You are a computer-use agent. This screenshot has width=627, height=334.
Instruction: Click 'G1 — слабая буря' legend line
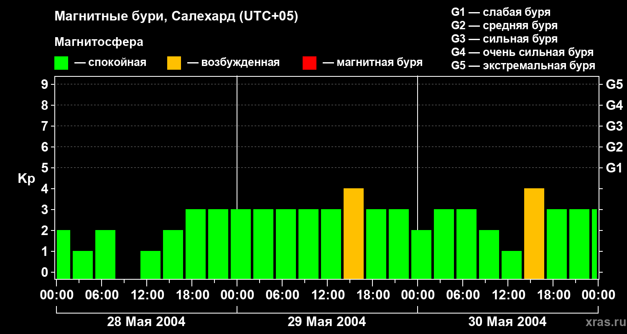point(501,12)
